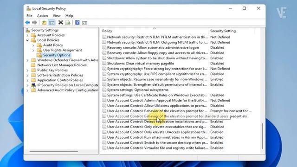297x167 pixels.
Task: Select 'User Account Control: Only elevate executables' policy
Action: point(156,127)
